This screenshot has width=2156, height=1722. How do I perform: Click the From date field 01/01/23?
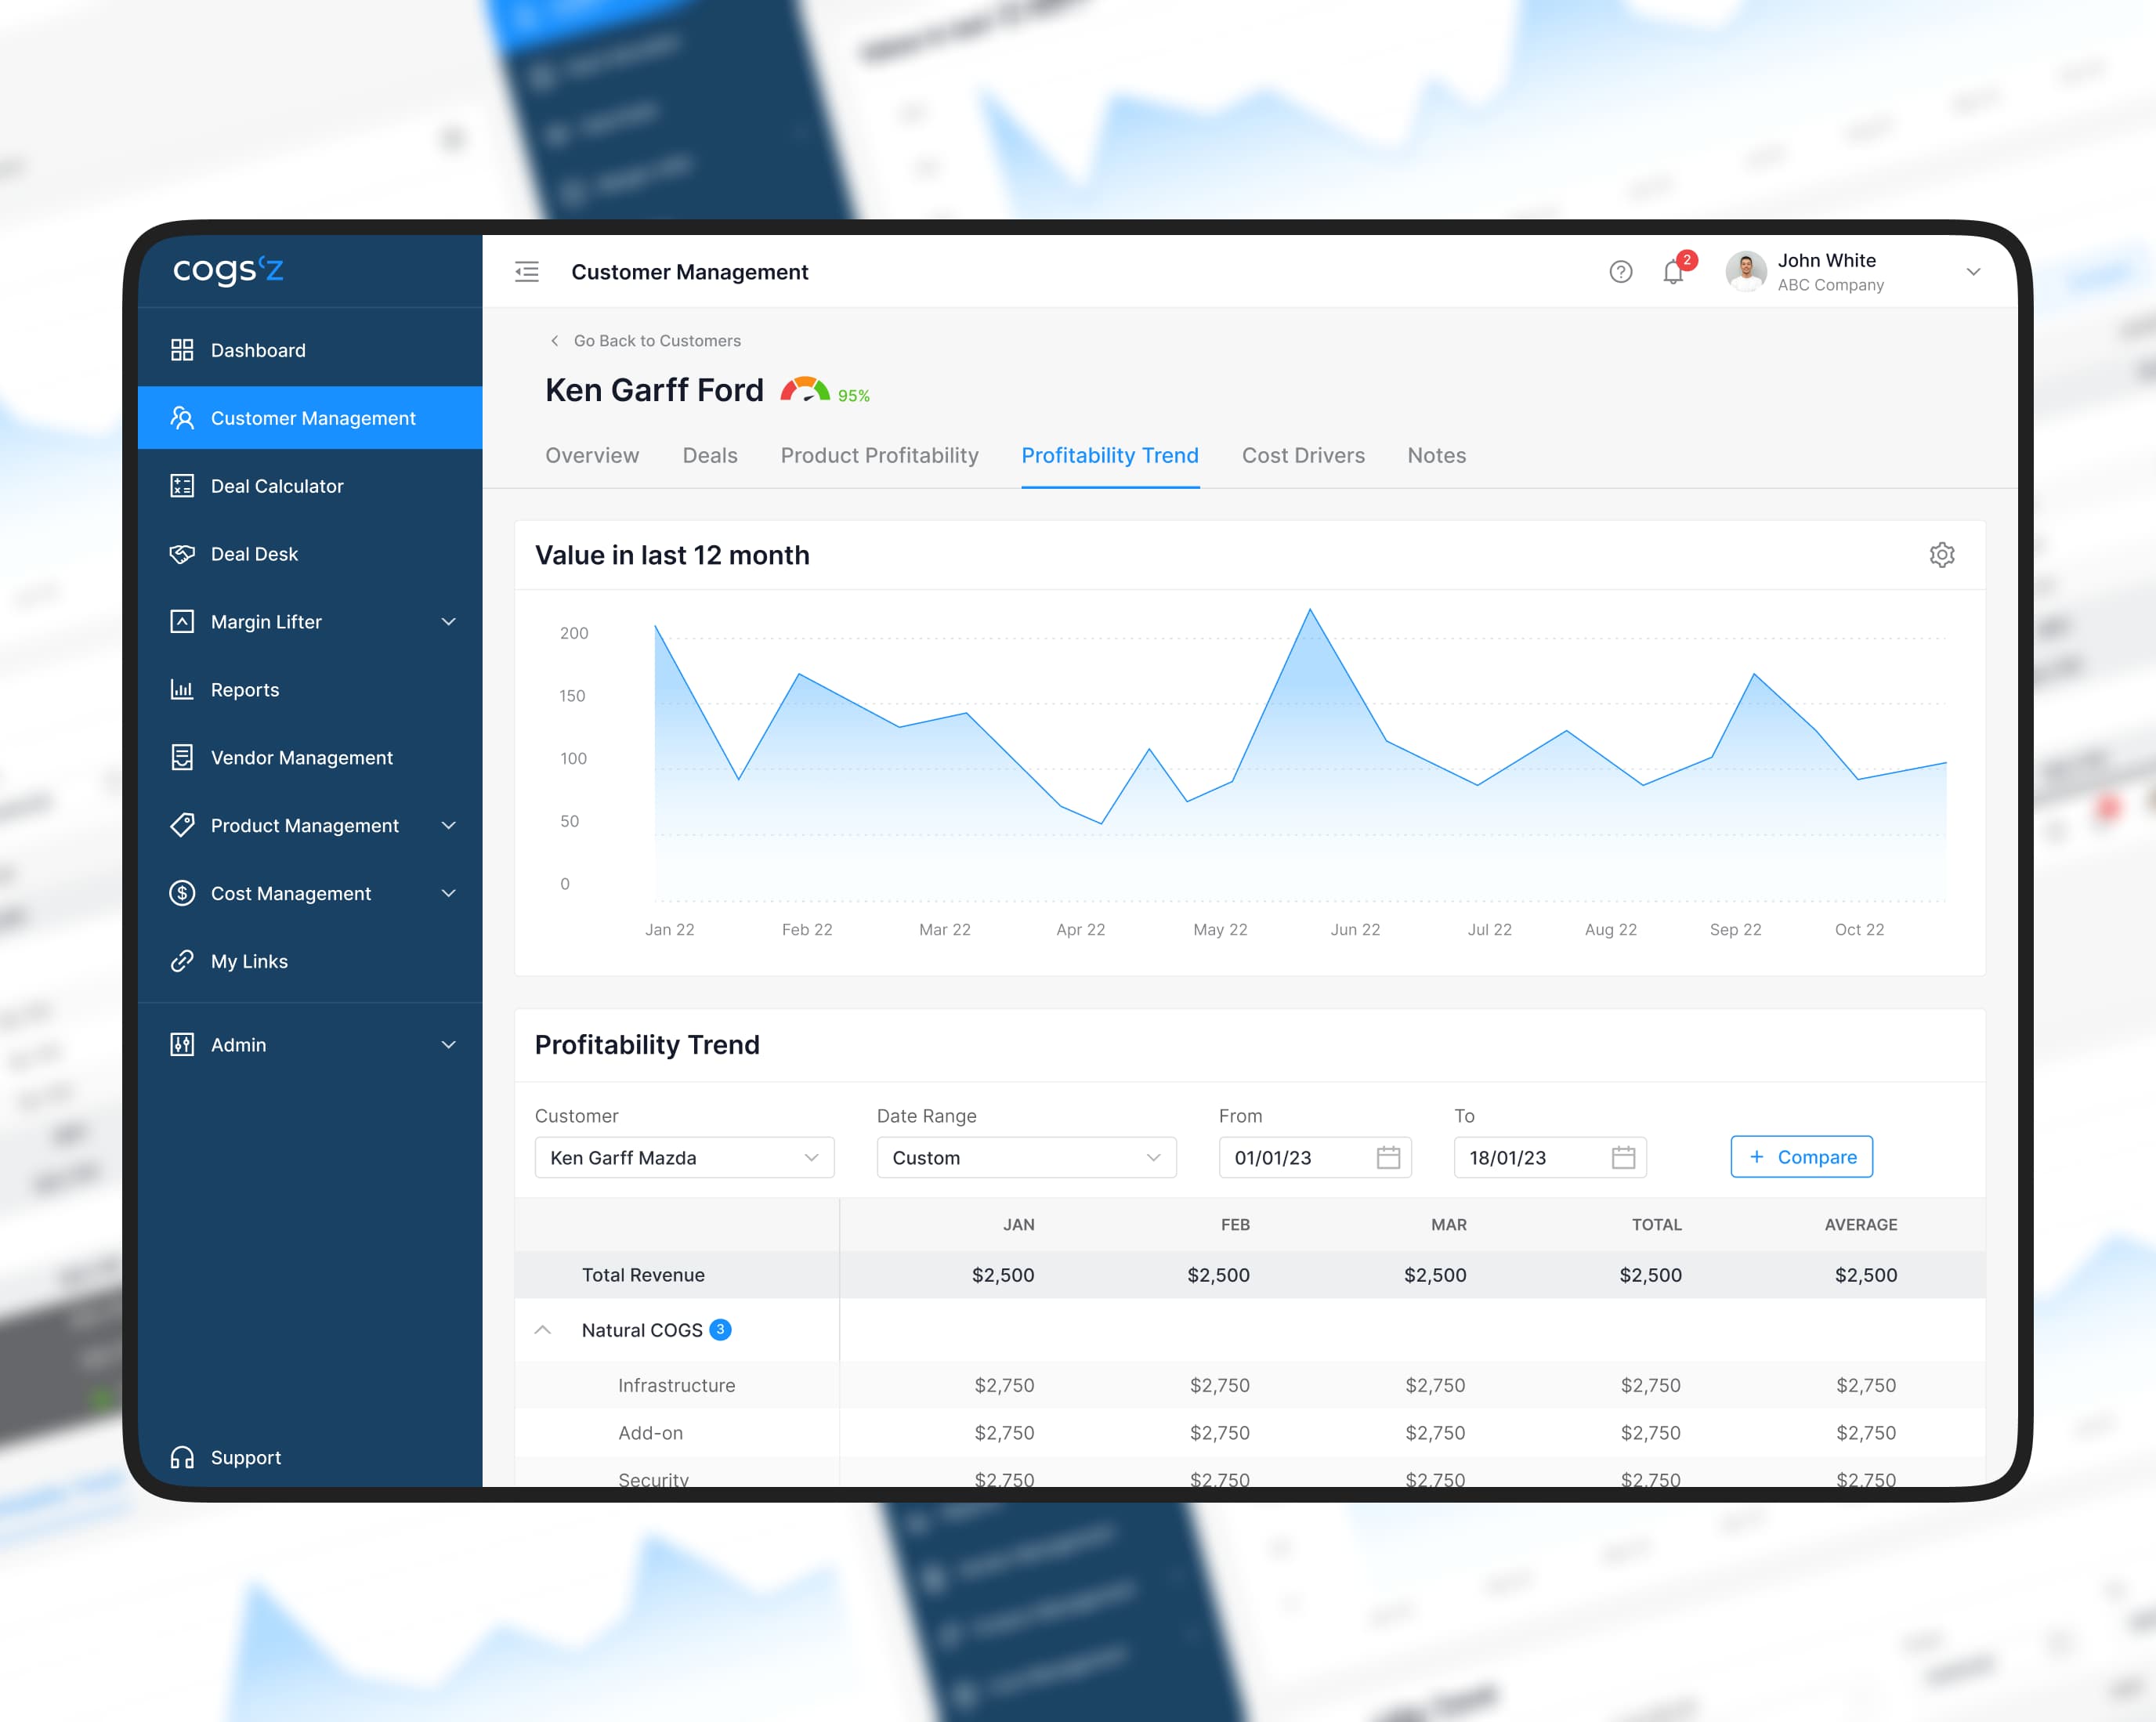[1315, 1158]
